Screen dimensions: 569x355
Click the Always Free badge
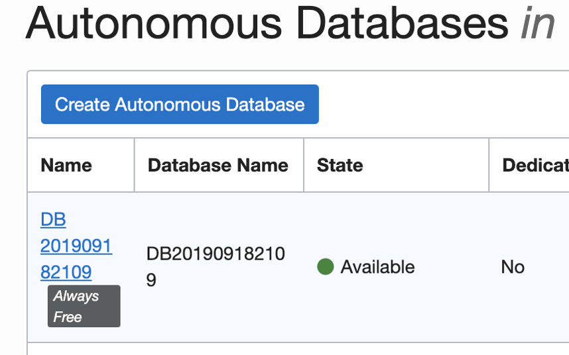(x=84, y=306)
